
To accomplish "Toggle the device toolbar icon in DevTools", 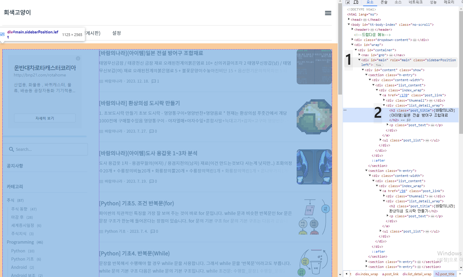I will tap(356, 2).
